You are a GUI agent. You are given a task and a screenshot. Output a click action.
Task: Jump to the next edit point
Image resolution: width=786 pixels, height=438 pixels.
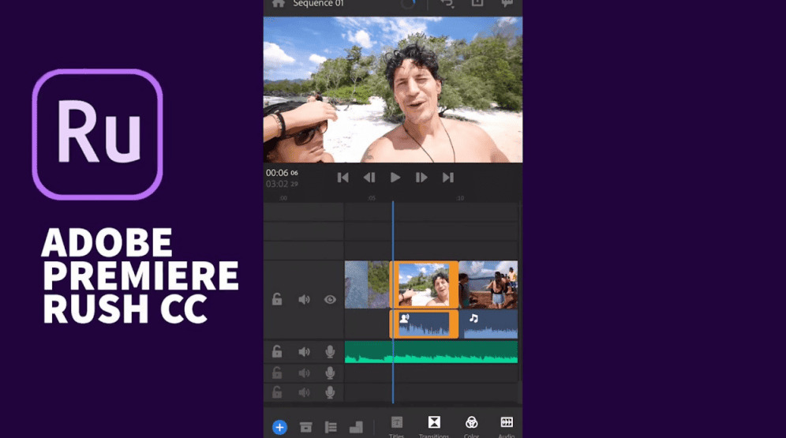pos(447,178)
